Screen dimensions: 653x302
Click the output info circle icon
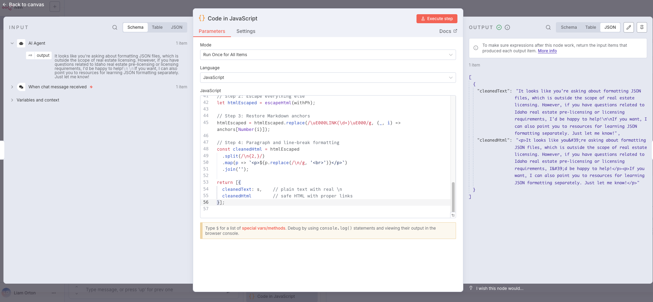point(507,27)
